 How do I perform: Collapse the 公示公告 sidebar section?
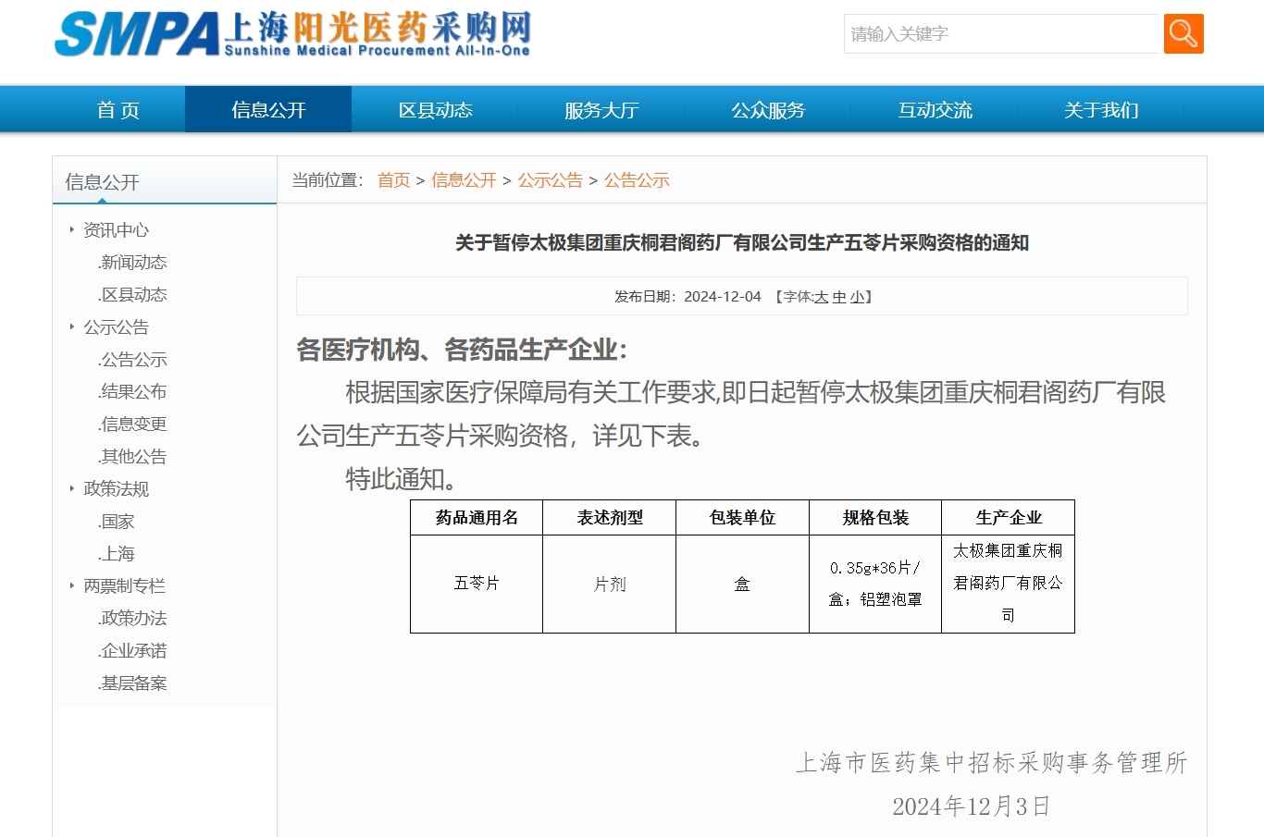pos(117,326)
